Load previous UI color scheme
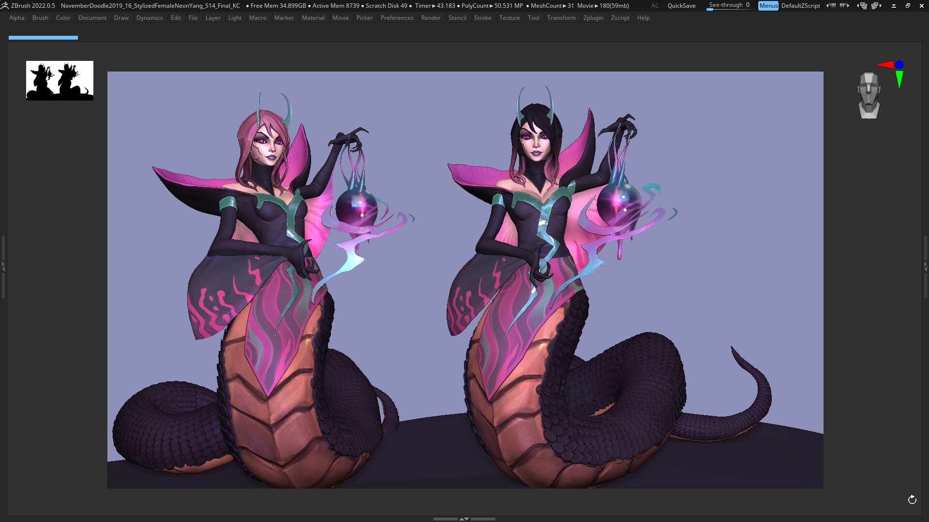This screenshot has height=522, width=929. pos(831,6)
